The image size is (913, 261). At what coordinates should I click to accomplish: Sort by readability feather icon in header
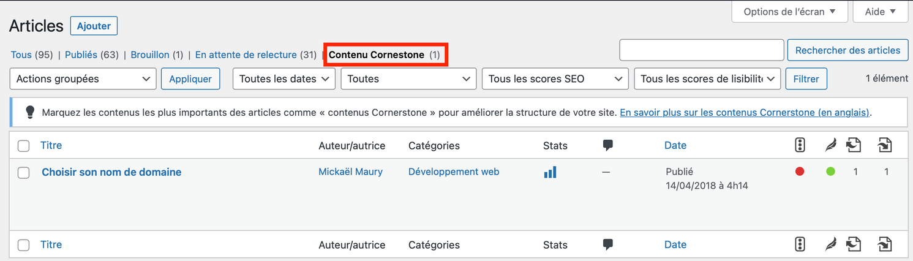click(830, 145)
